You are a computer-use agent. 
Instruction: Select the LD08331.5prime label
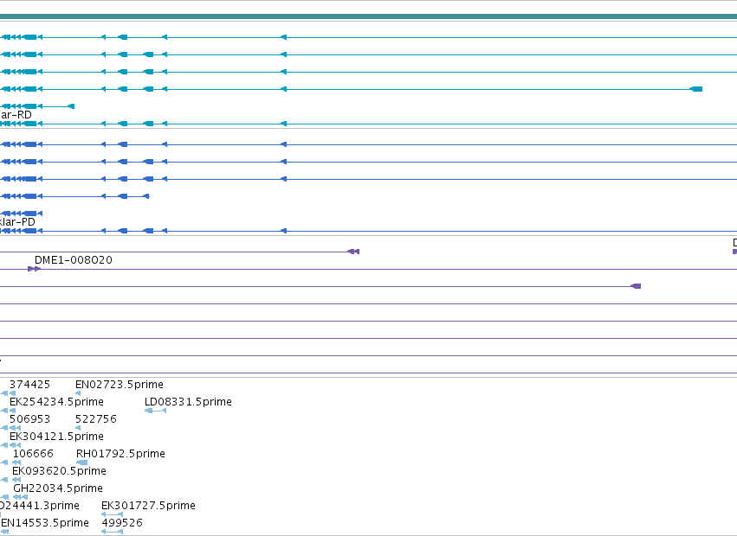point(188,402)
